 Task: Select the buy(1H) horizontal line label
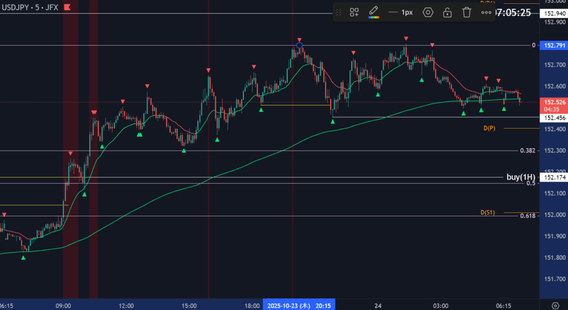[520, 177]
